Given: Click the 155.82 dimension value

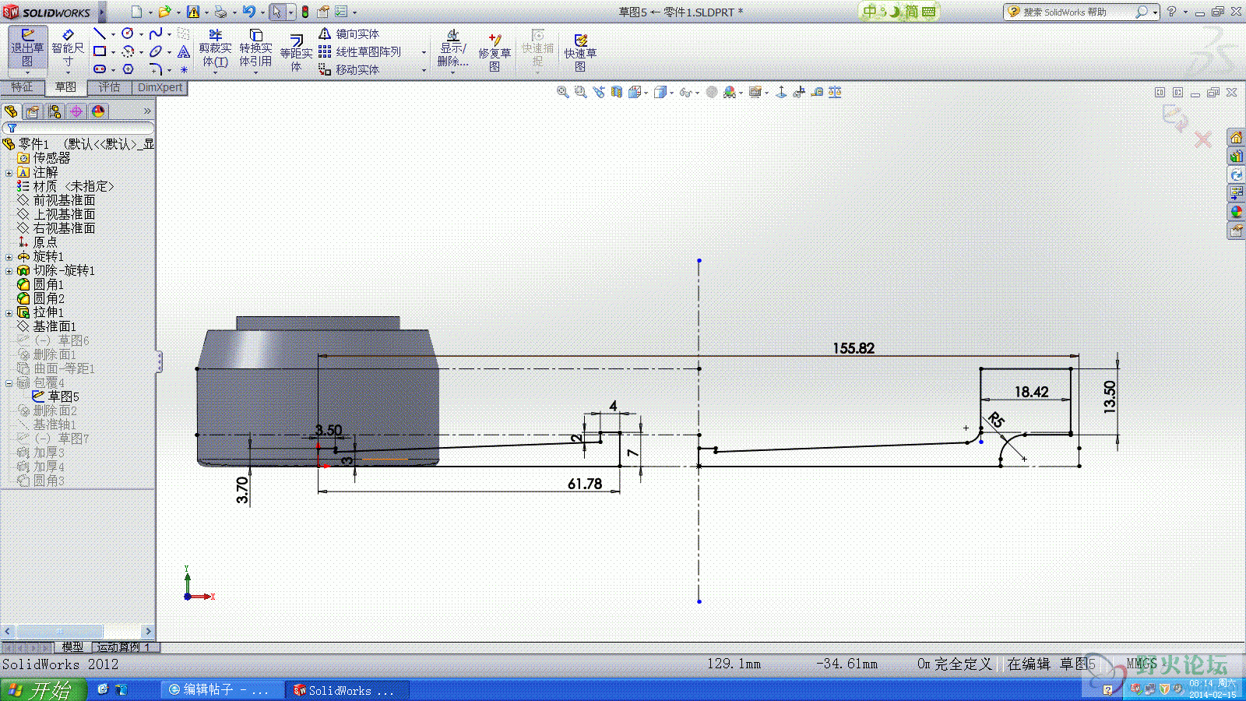Looking at the screenshot, I should 854,348.
